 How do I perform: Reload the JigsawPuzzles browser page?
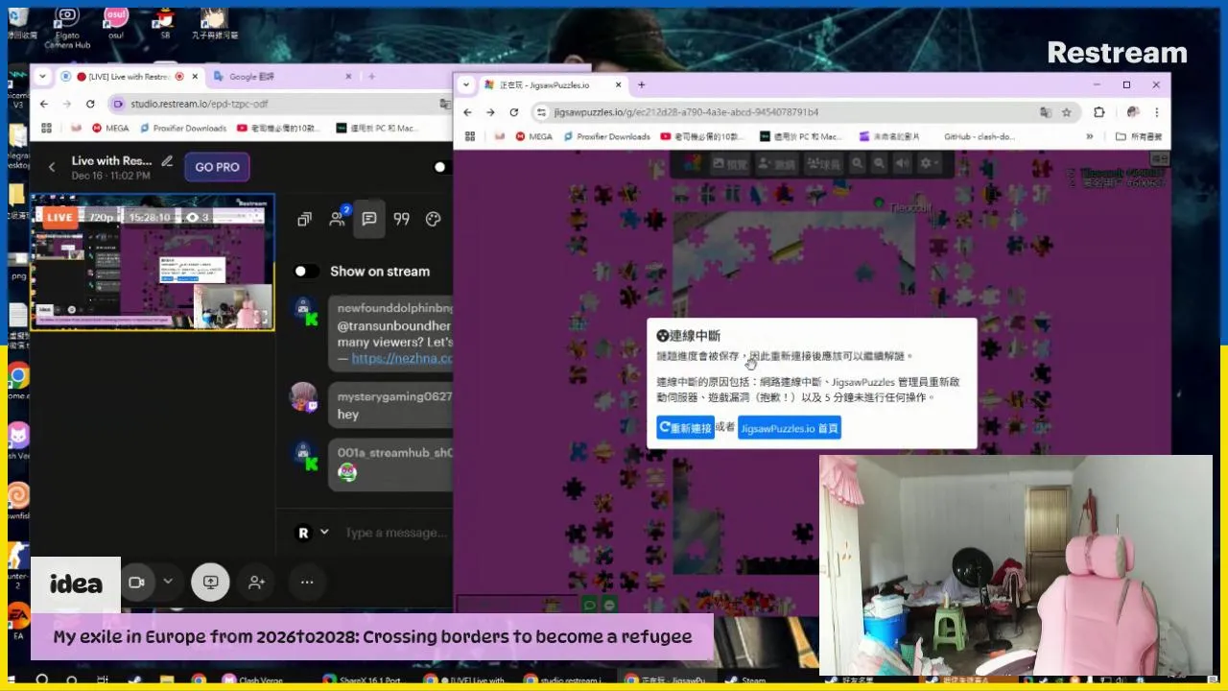[x=513, y=112]
